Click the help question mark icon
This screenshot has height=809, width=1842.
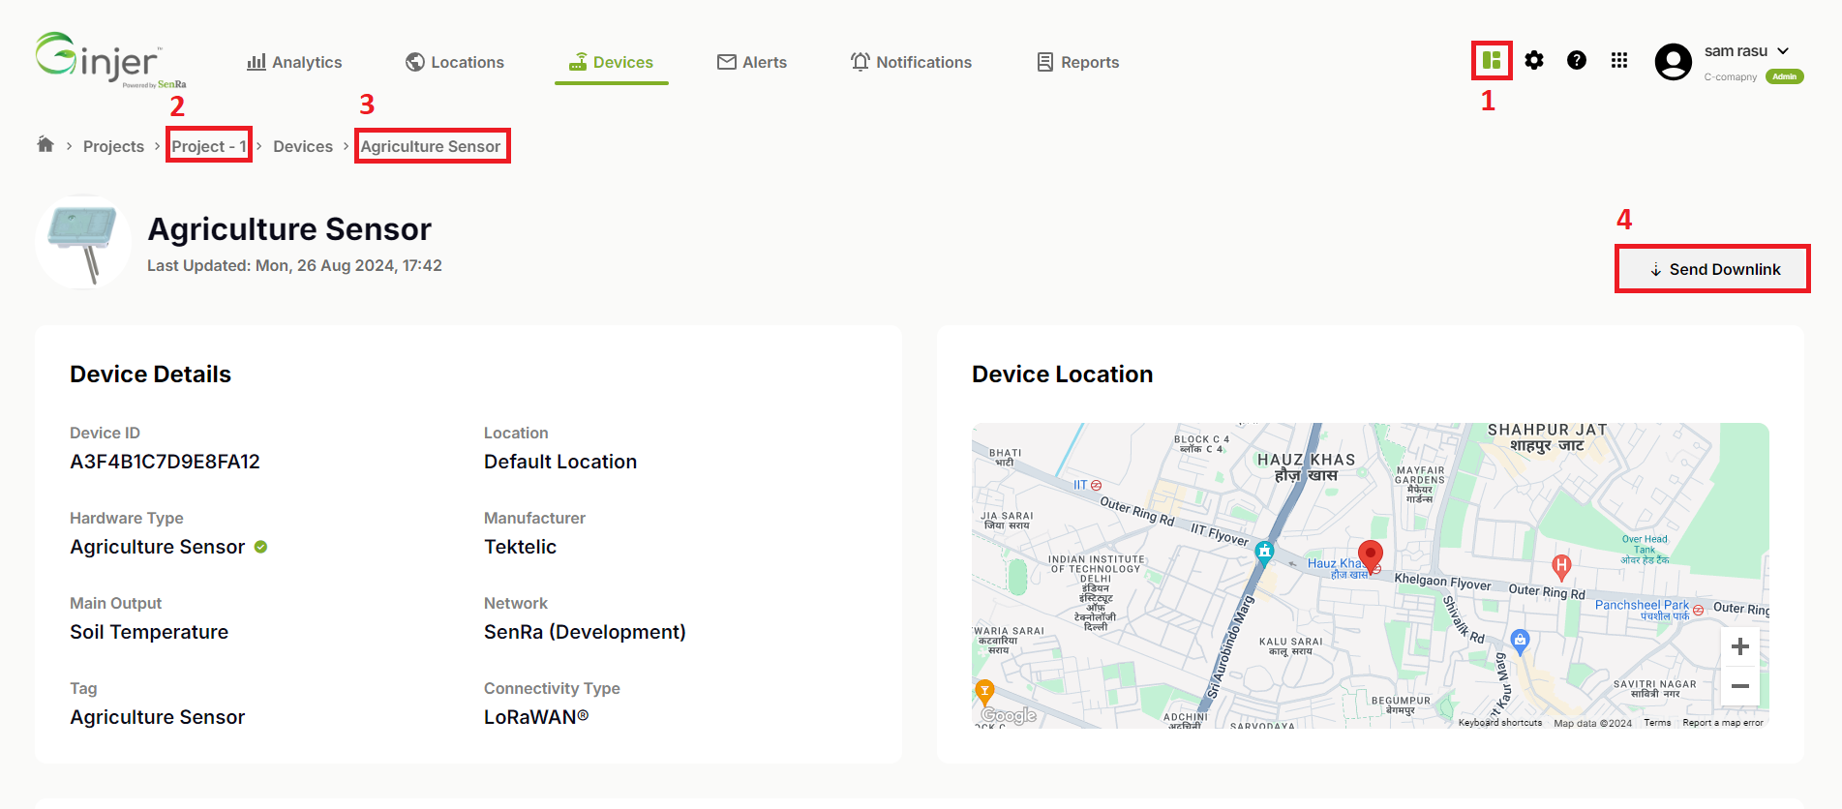click(x=1577, y=61)
